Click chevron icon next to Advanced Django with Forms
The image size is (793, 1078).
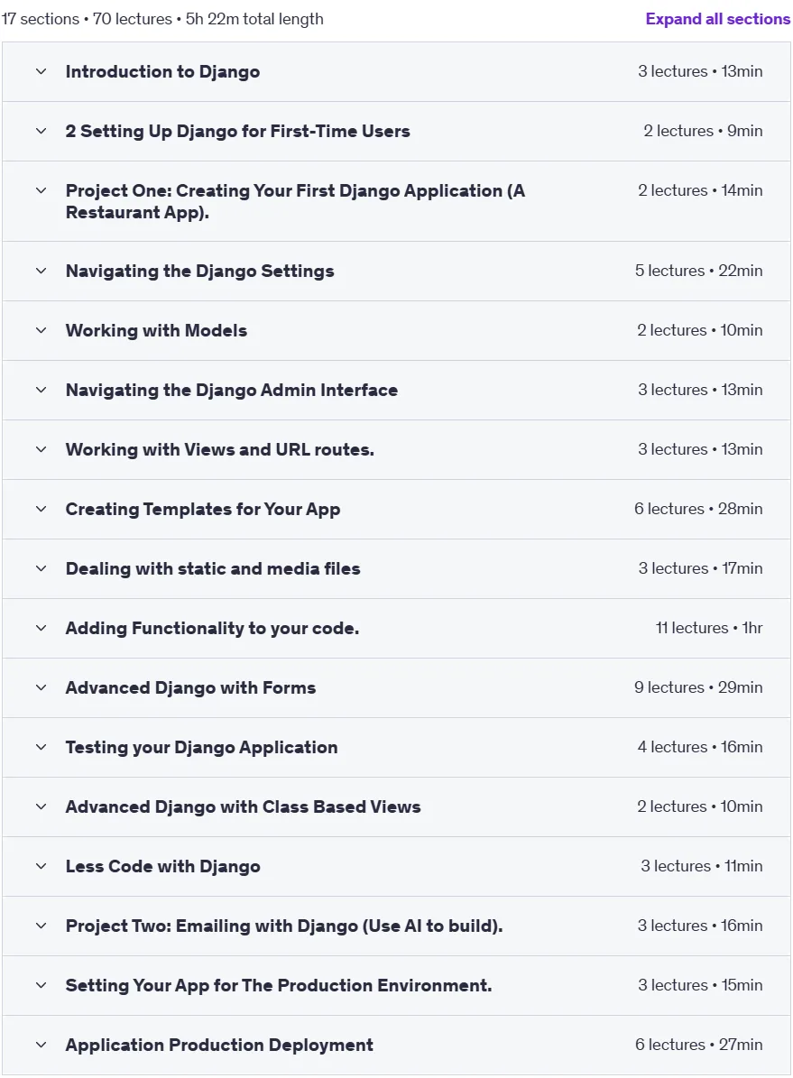pos(41,687)
